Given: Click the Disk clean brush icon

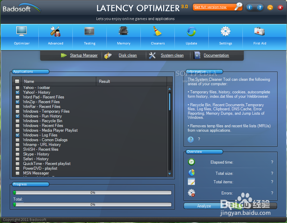Looking at the screenshot, I should click(x=108, y=56).
